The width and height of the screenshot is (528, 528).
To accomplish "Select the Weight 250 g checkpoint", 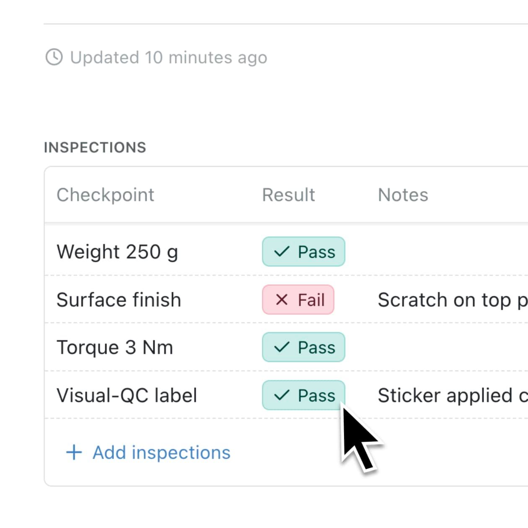I will [117, 252].
